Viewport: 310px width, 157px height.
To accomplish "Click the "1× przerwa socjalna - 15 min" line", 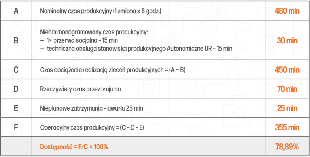I will [x=79, y=40].
